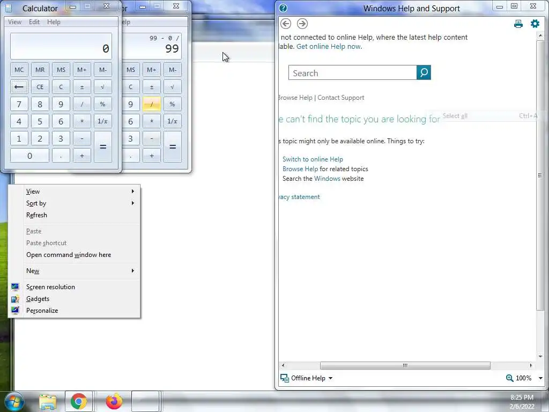The width and height of the screenshot is (549, 412).
Task: Click M+ in back Calculator
Action: pos(152,70)
